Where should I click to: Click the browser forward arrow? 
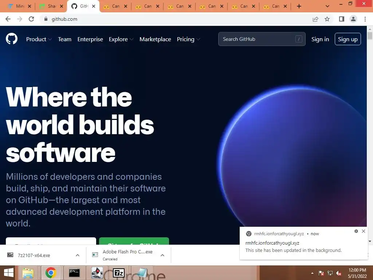click(20, 19)
